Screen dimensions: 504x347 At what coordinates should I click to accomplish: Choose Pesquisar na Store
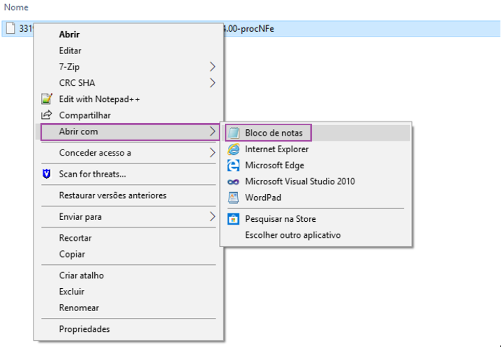(x=316, y=219)
